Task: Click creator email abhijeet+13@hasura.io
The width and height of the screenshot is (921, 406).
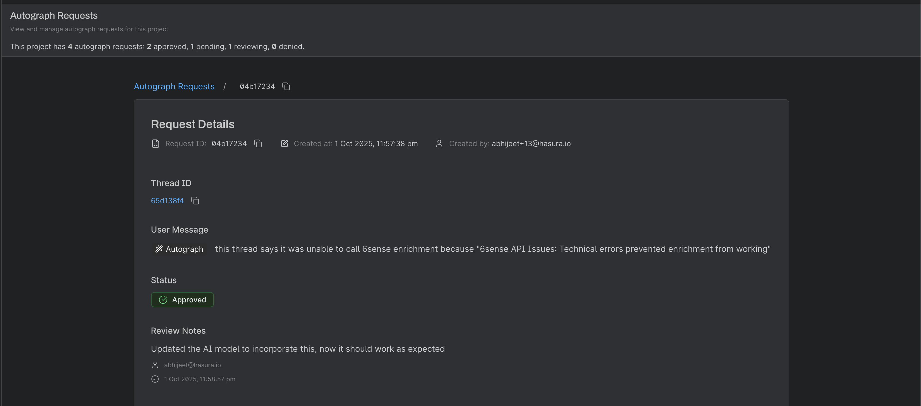Action: (531, 144)
